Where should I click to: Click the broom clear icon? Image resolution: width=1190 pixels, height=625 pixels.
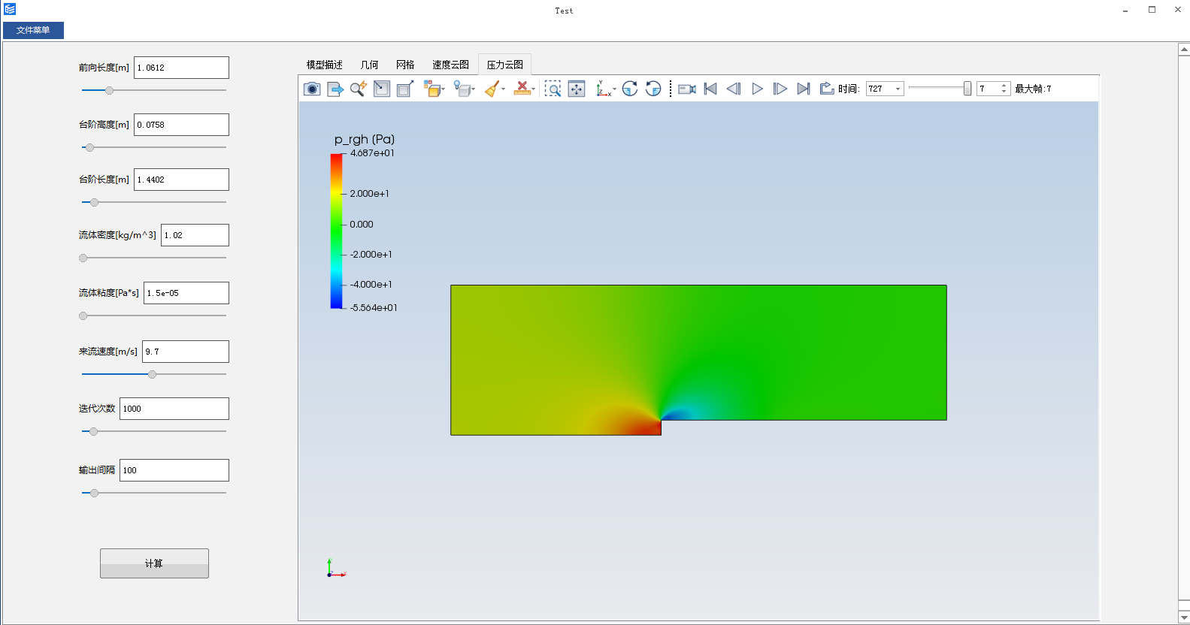[x=492, y=89]
